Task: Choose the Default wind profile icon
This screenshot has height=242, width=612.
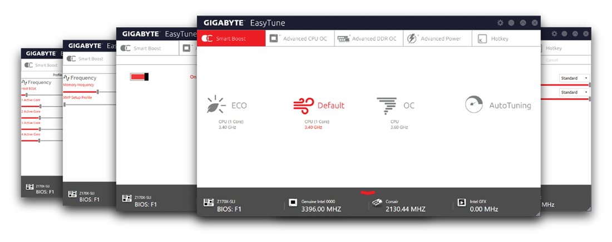Action: [x=303, y=105]
